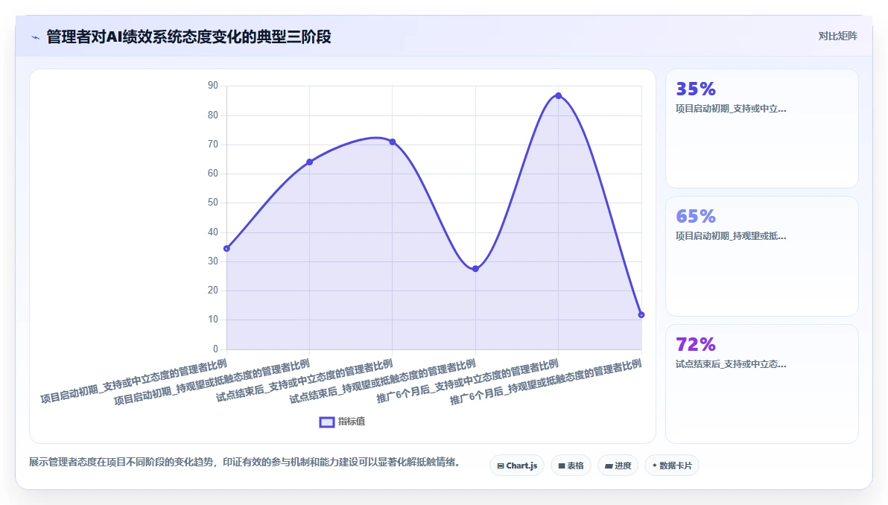Click the 对比矩阵 label in the header
The image size is (888, 505).
point(837,36)
